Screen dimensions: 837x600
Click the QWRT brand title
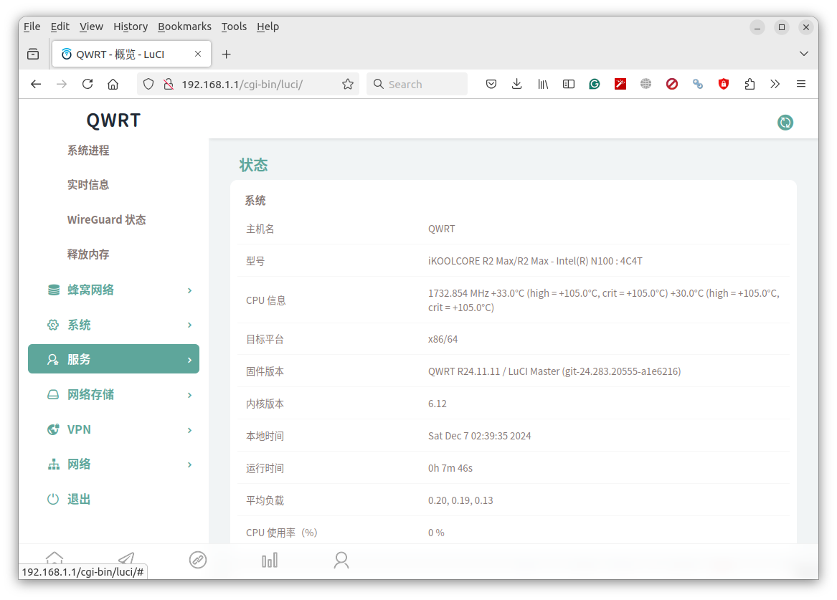[113, 120]
